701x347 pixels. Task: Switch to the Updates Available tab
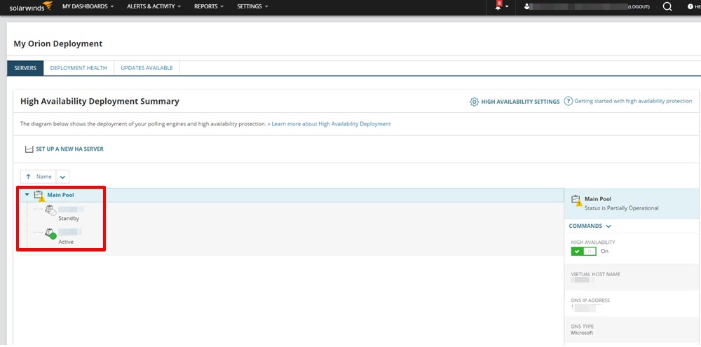click(x=147, y=68)
